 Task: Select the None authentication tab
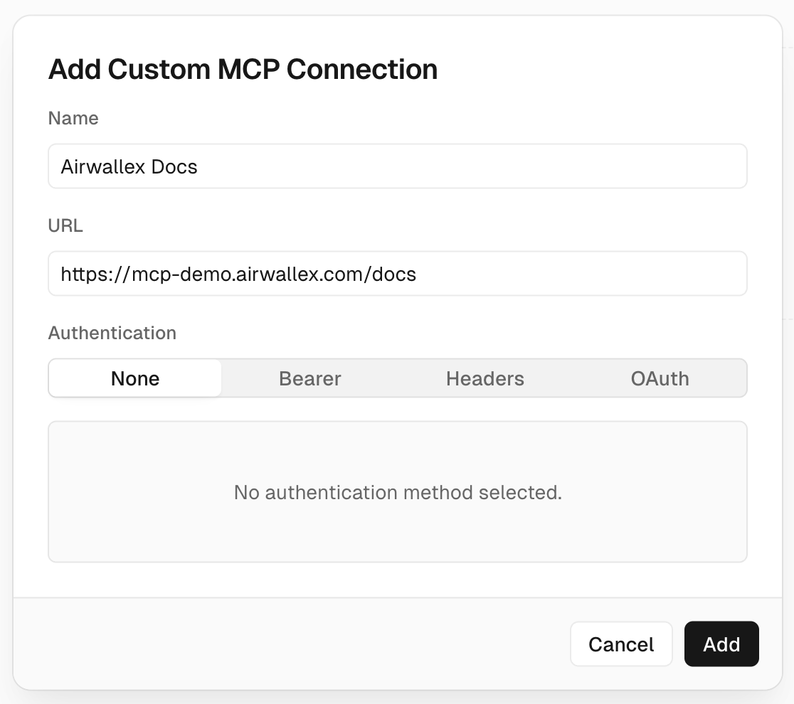134,378
